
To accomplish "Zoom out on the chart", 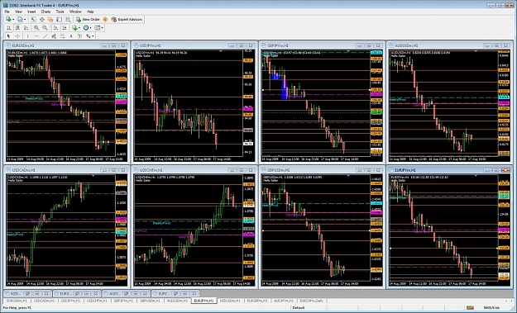I will (45, 28).
